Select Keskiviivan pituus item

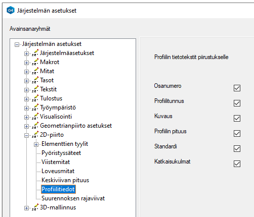coord(65,180)
